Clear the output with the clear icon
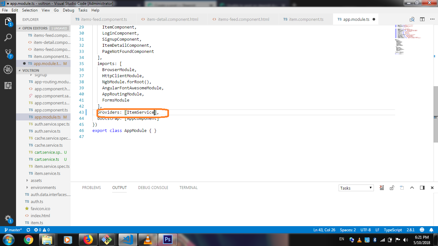The width and height of the screenshot is (438, 246). pos(382,188)
